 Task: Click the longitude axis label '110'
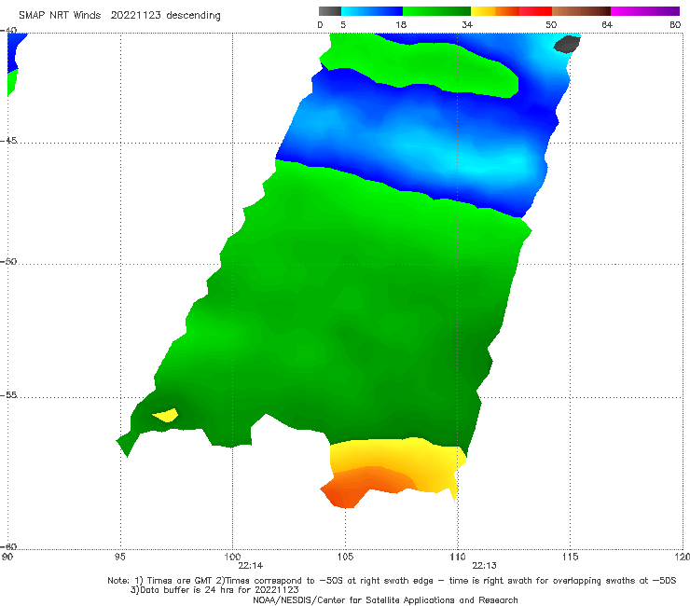458,558
